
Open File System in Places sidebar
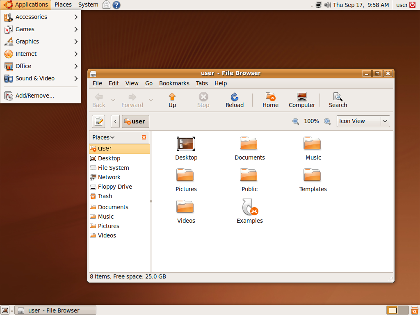pos(119,168)
